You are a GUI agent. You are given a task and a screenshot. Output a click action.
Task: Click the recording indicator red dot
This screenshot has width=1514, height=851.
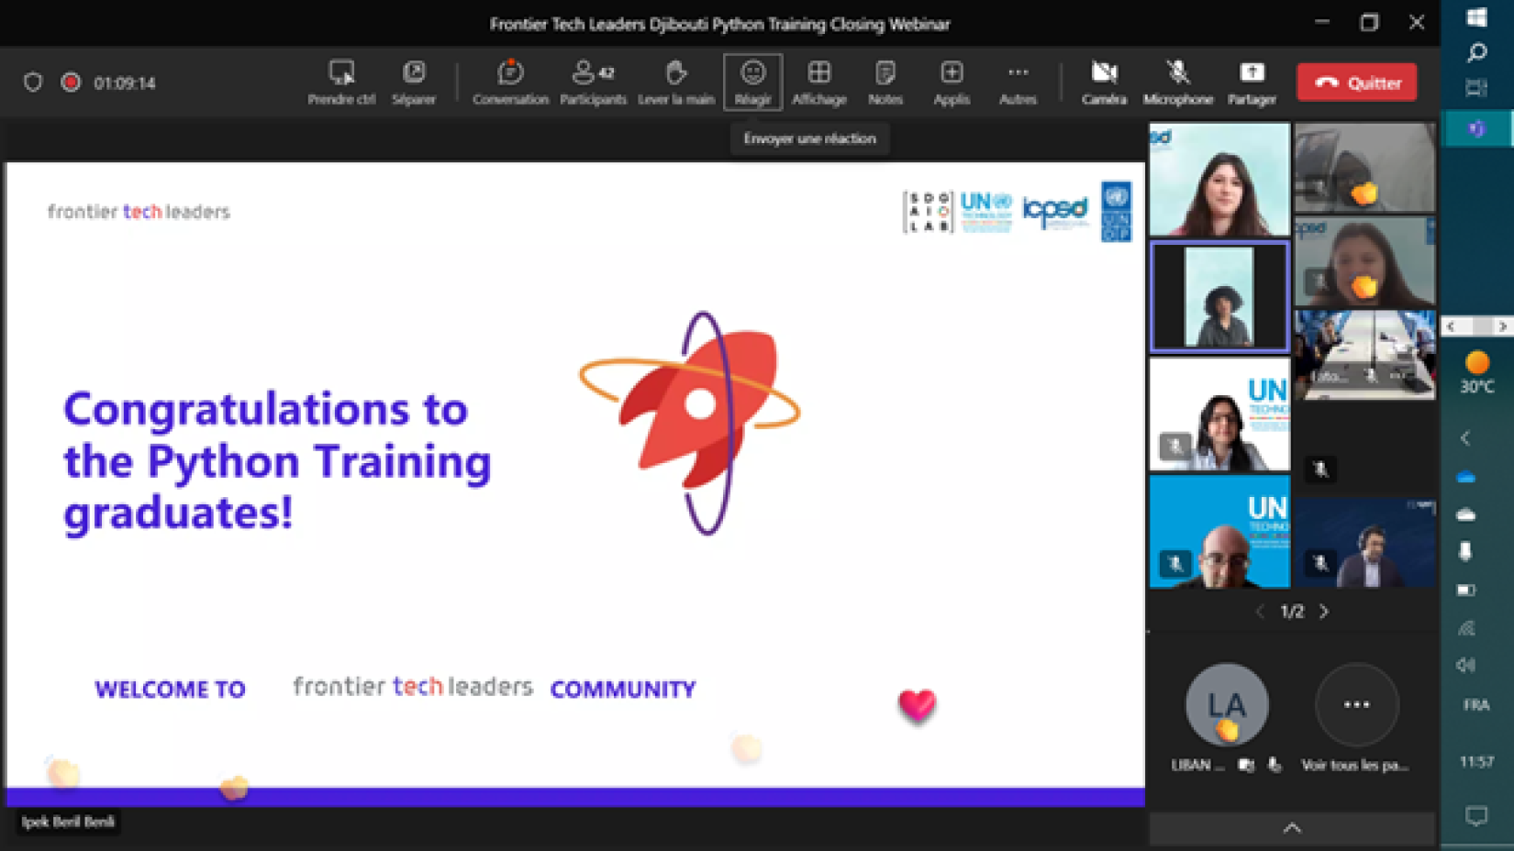click(71, 83)
